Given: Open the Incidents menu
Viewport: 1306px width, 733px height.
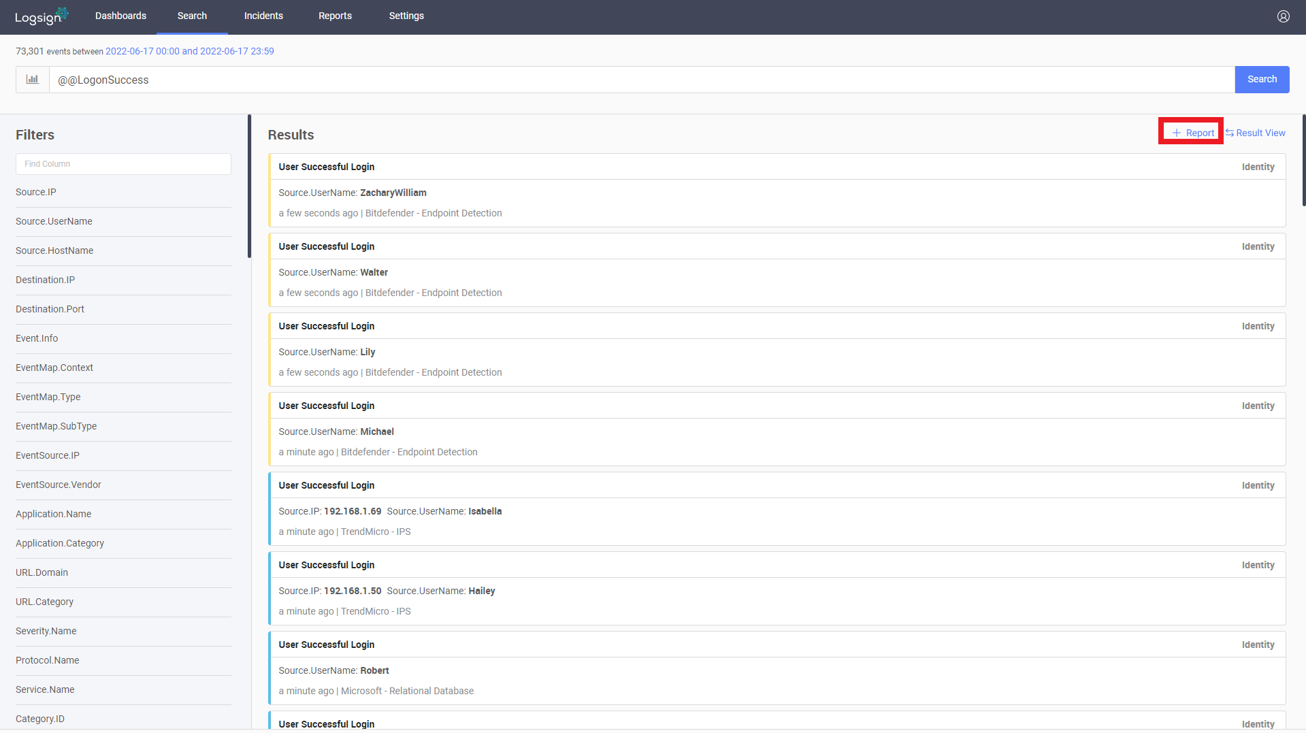Looking at the screenshot, I should pyautogui.click(x=263, y=16).
